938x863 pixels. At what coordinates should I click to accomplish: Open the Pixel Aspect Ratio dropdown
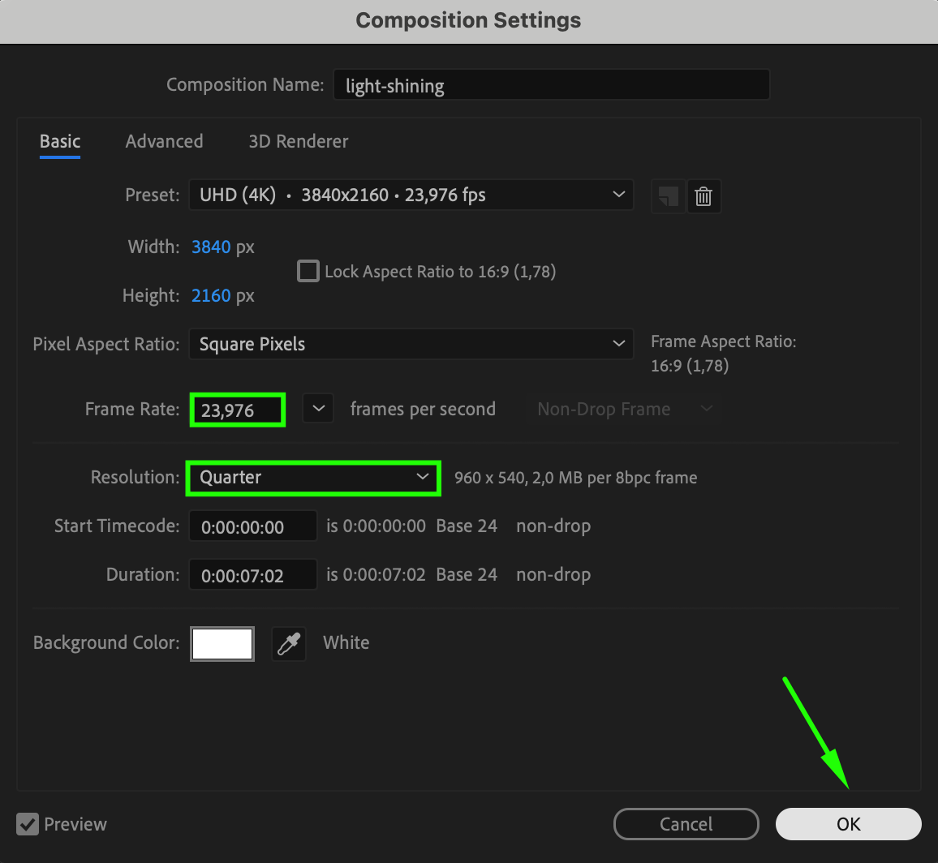point(411,344)
